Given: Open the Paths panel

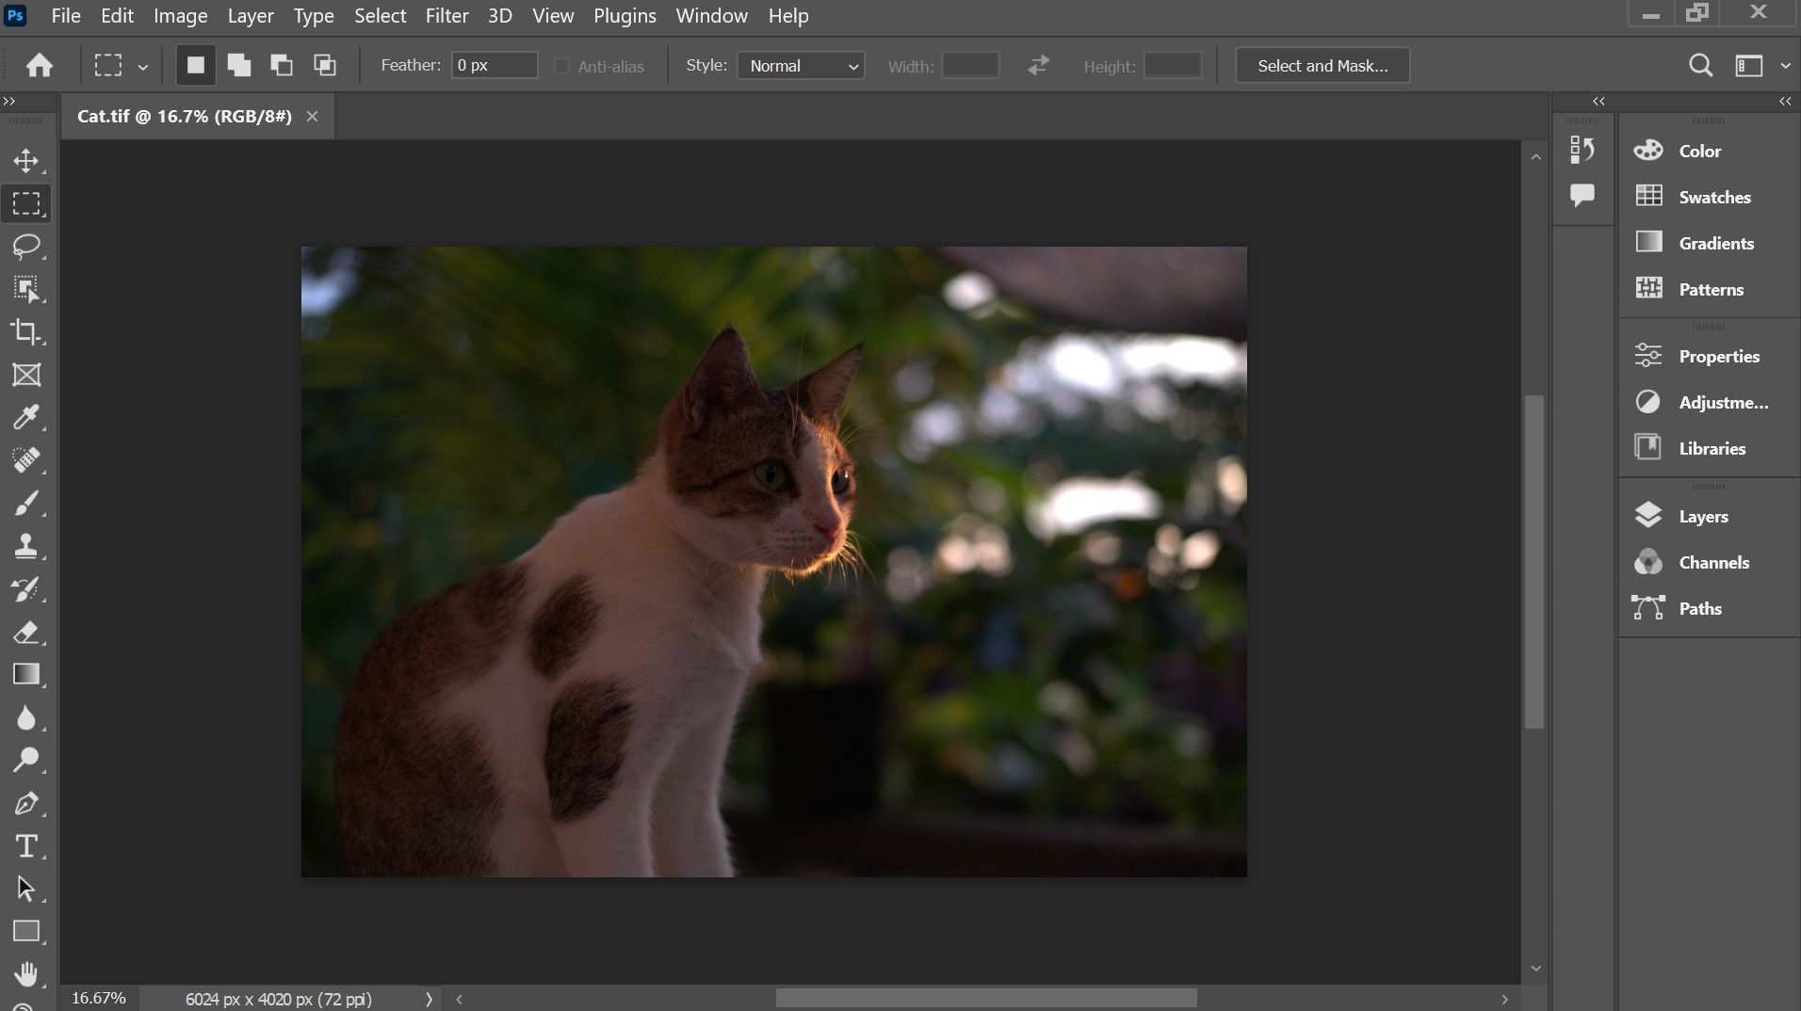Looking at the screenshot, I should click(1700, 607).
